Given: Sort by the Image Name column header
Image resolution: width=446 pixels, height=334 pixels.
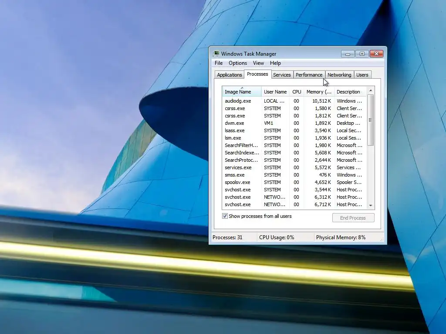Looking at the screenshot, I should 241,92.
